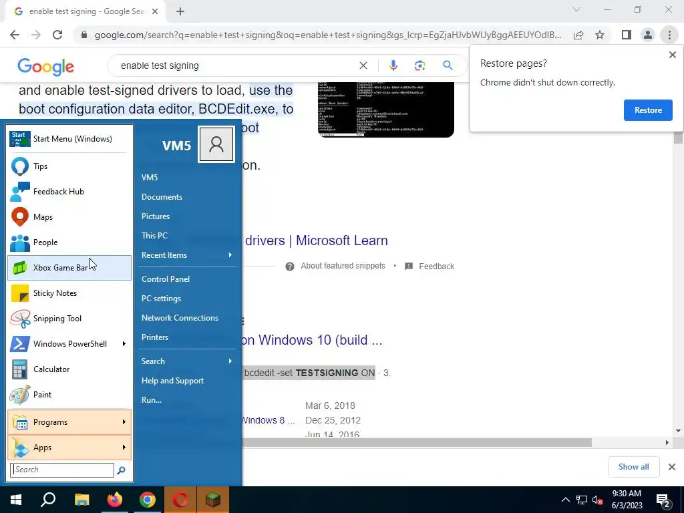Viewport: 684px width, 513px height.
Task: Open the Tips app icon
Action: coord(19,166)
